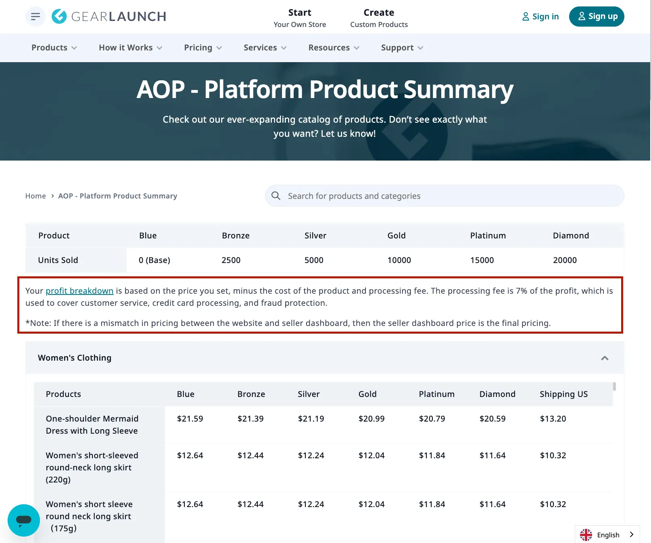Open the hamburger menu icon
651x543 pixels.
pyautogui.click(x=35, y=17)
